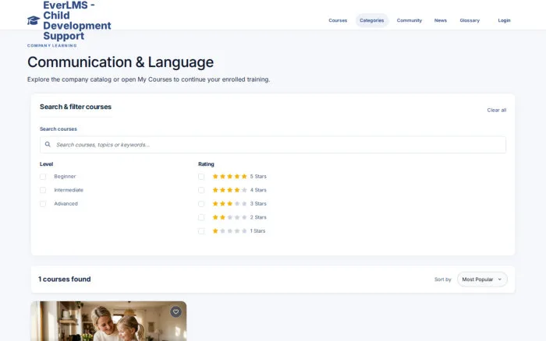Click the 'Level' filter heading

(46, 164)
